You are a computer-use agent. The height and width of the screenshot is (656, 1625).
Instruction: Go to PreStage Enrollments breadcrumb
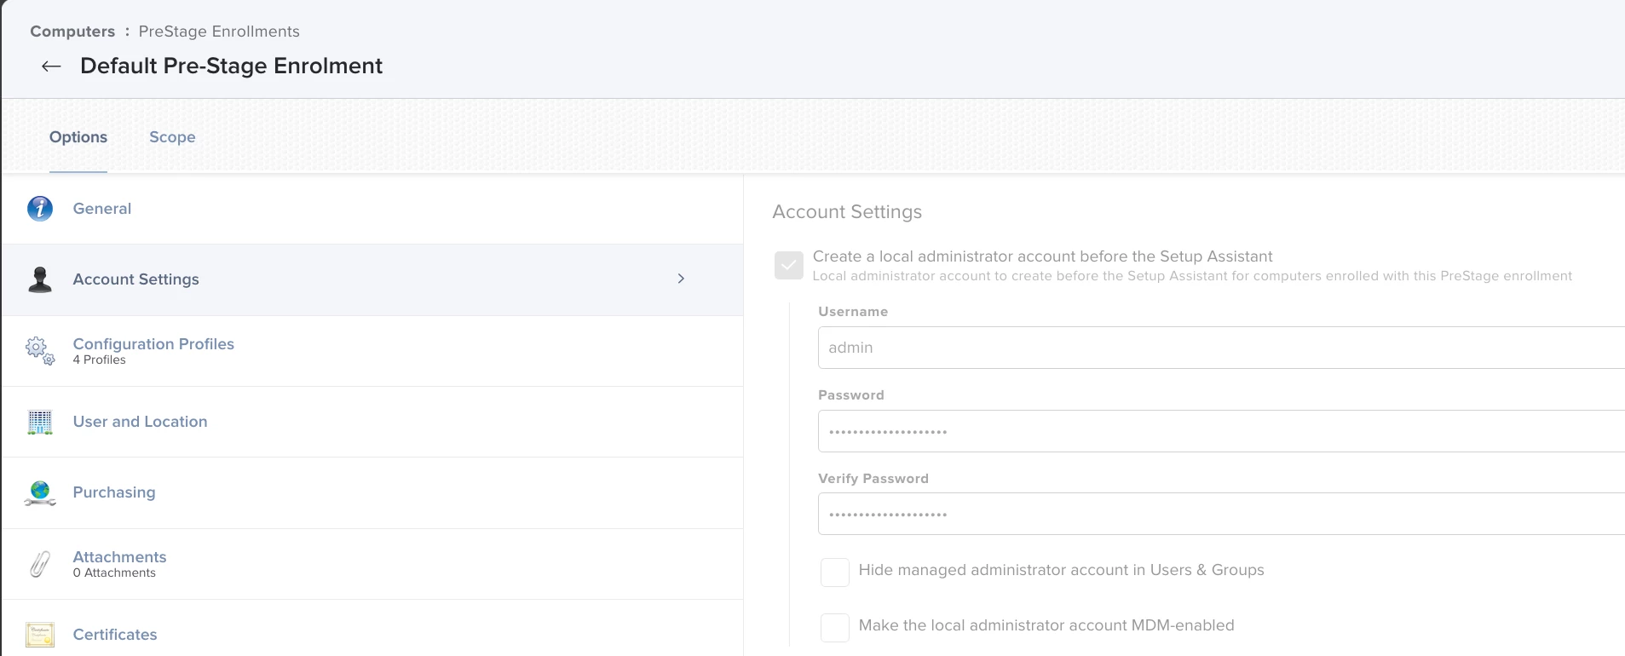[219, 32]
